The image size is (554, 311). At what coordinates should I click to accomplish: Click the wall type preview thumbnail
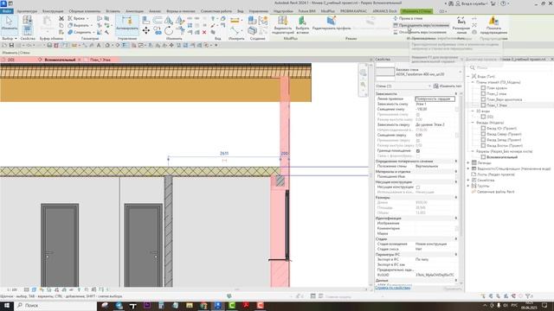coord(384,72)
